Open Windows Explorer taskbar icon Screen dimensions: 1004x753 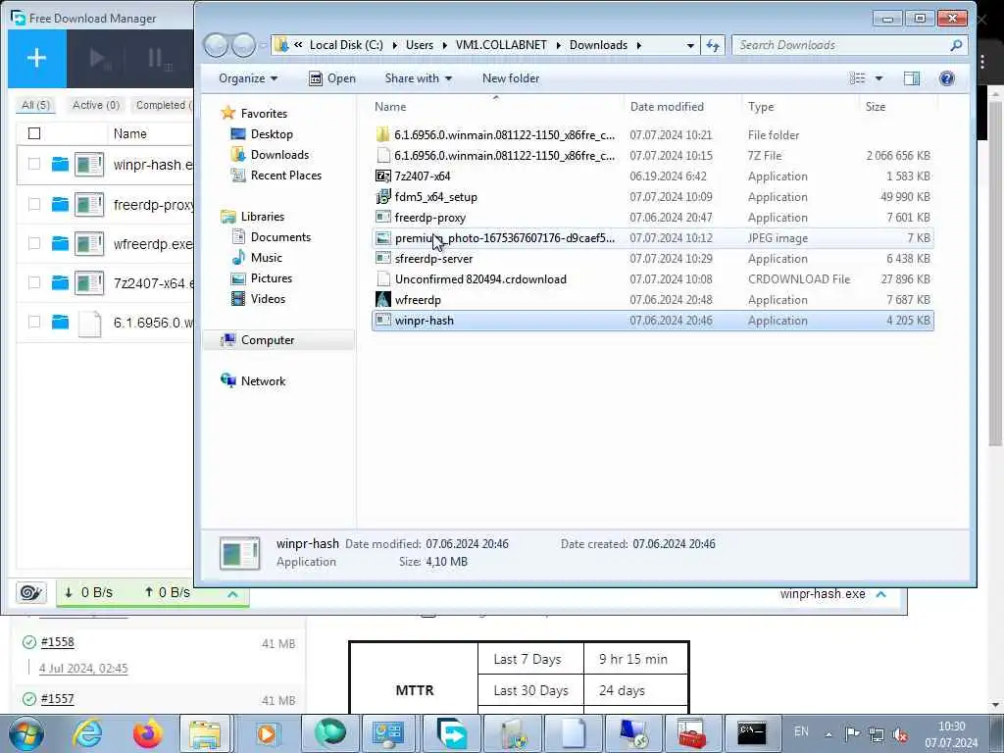click(x=205, y=733)
